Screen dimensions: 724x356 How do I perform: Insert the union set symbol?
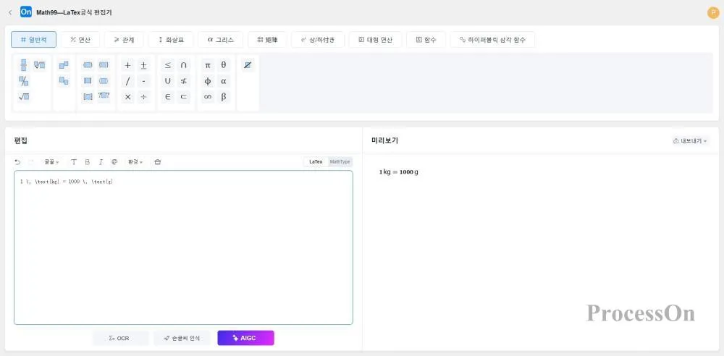click(168, 81)
